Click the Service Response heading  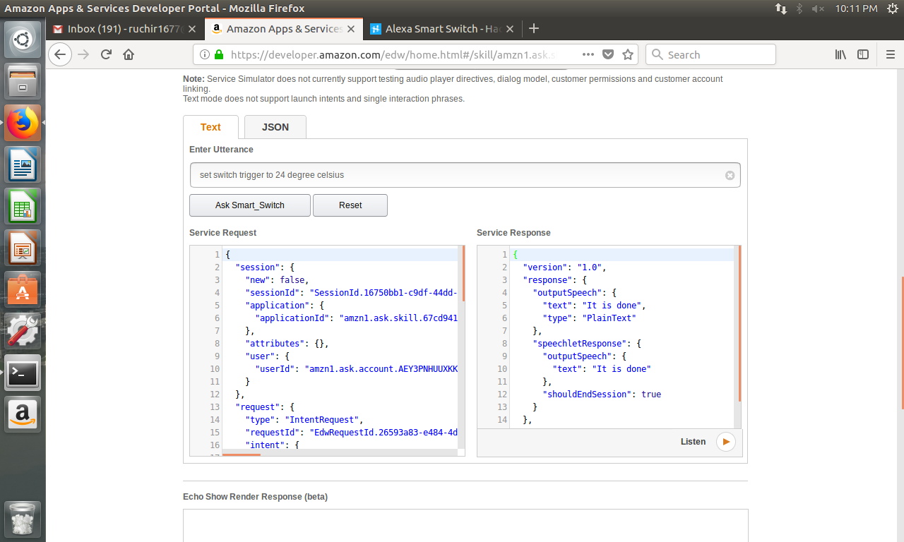[513, 233]
